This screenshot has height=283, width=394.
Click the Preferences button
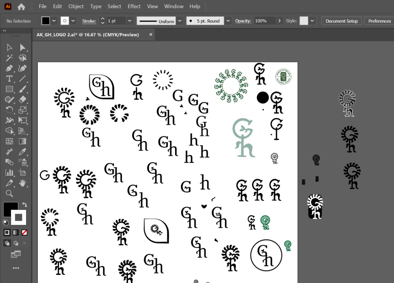[379, 21]
